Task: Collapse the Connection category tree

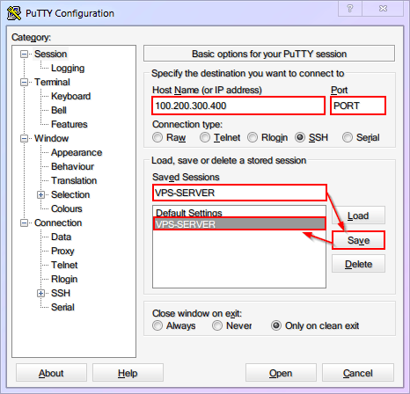Action: [x=24, y=223]
